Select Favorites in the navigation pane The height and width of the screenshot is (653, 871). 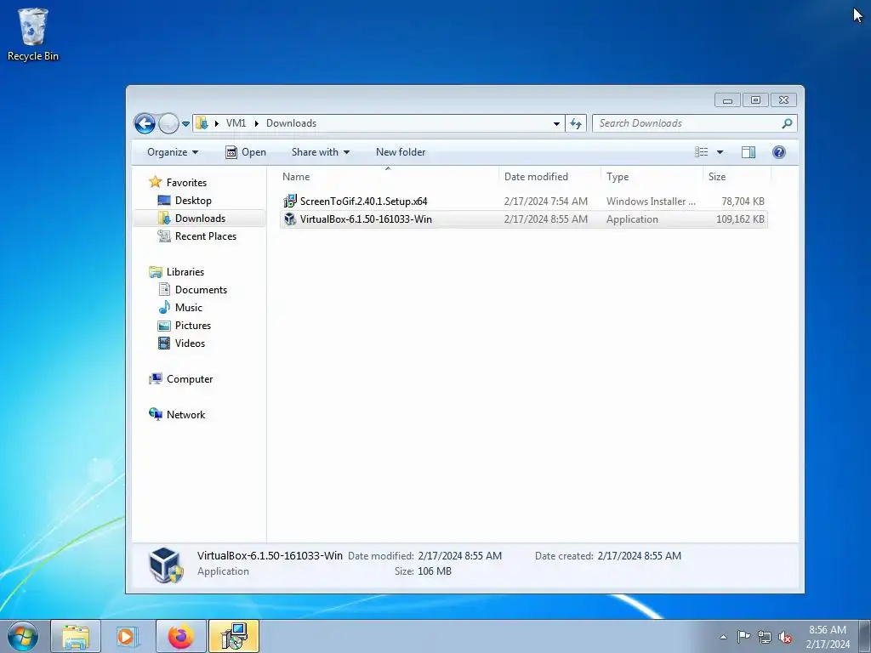click(x=186, y=183)
